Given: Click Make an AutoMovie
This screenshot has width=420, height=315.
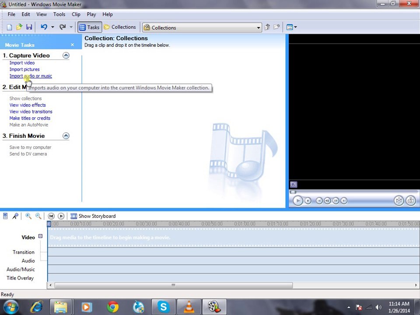Looking at the screenshot, I should (29, 125).
